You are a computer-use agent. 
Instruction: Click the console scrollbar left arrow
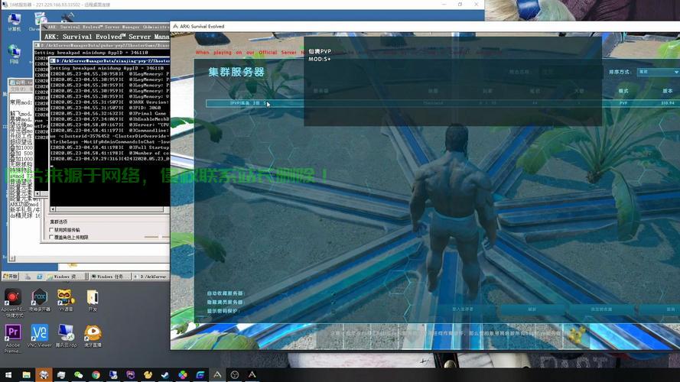point(53,209)
